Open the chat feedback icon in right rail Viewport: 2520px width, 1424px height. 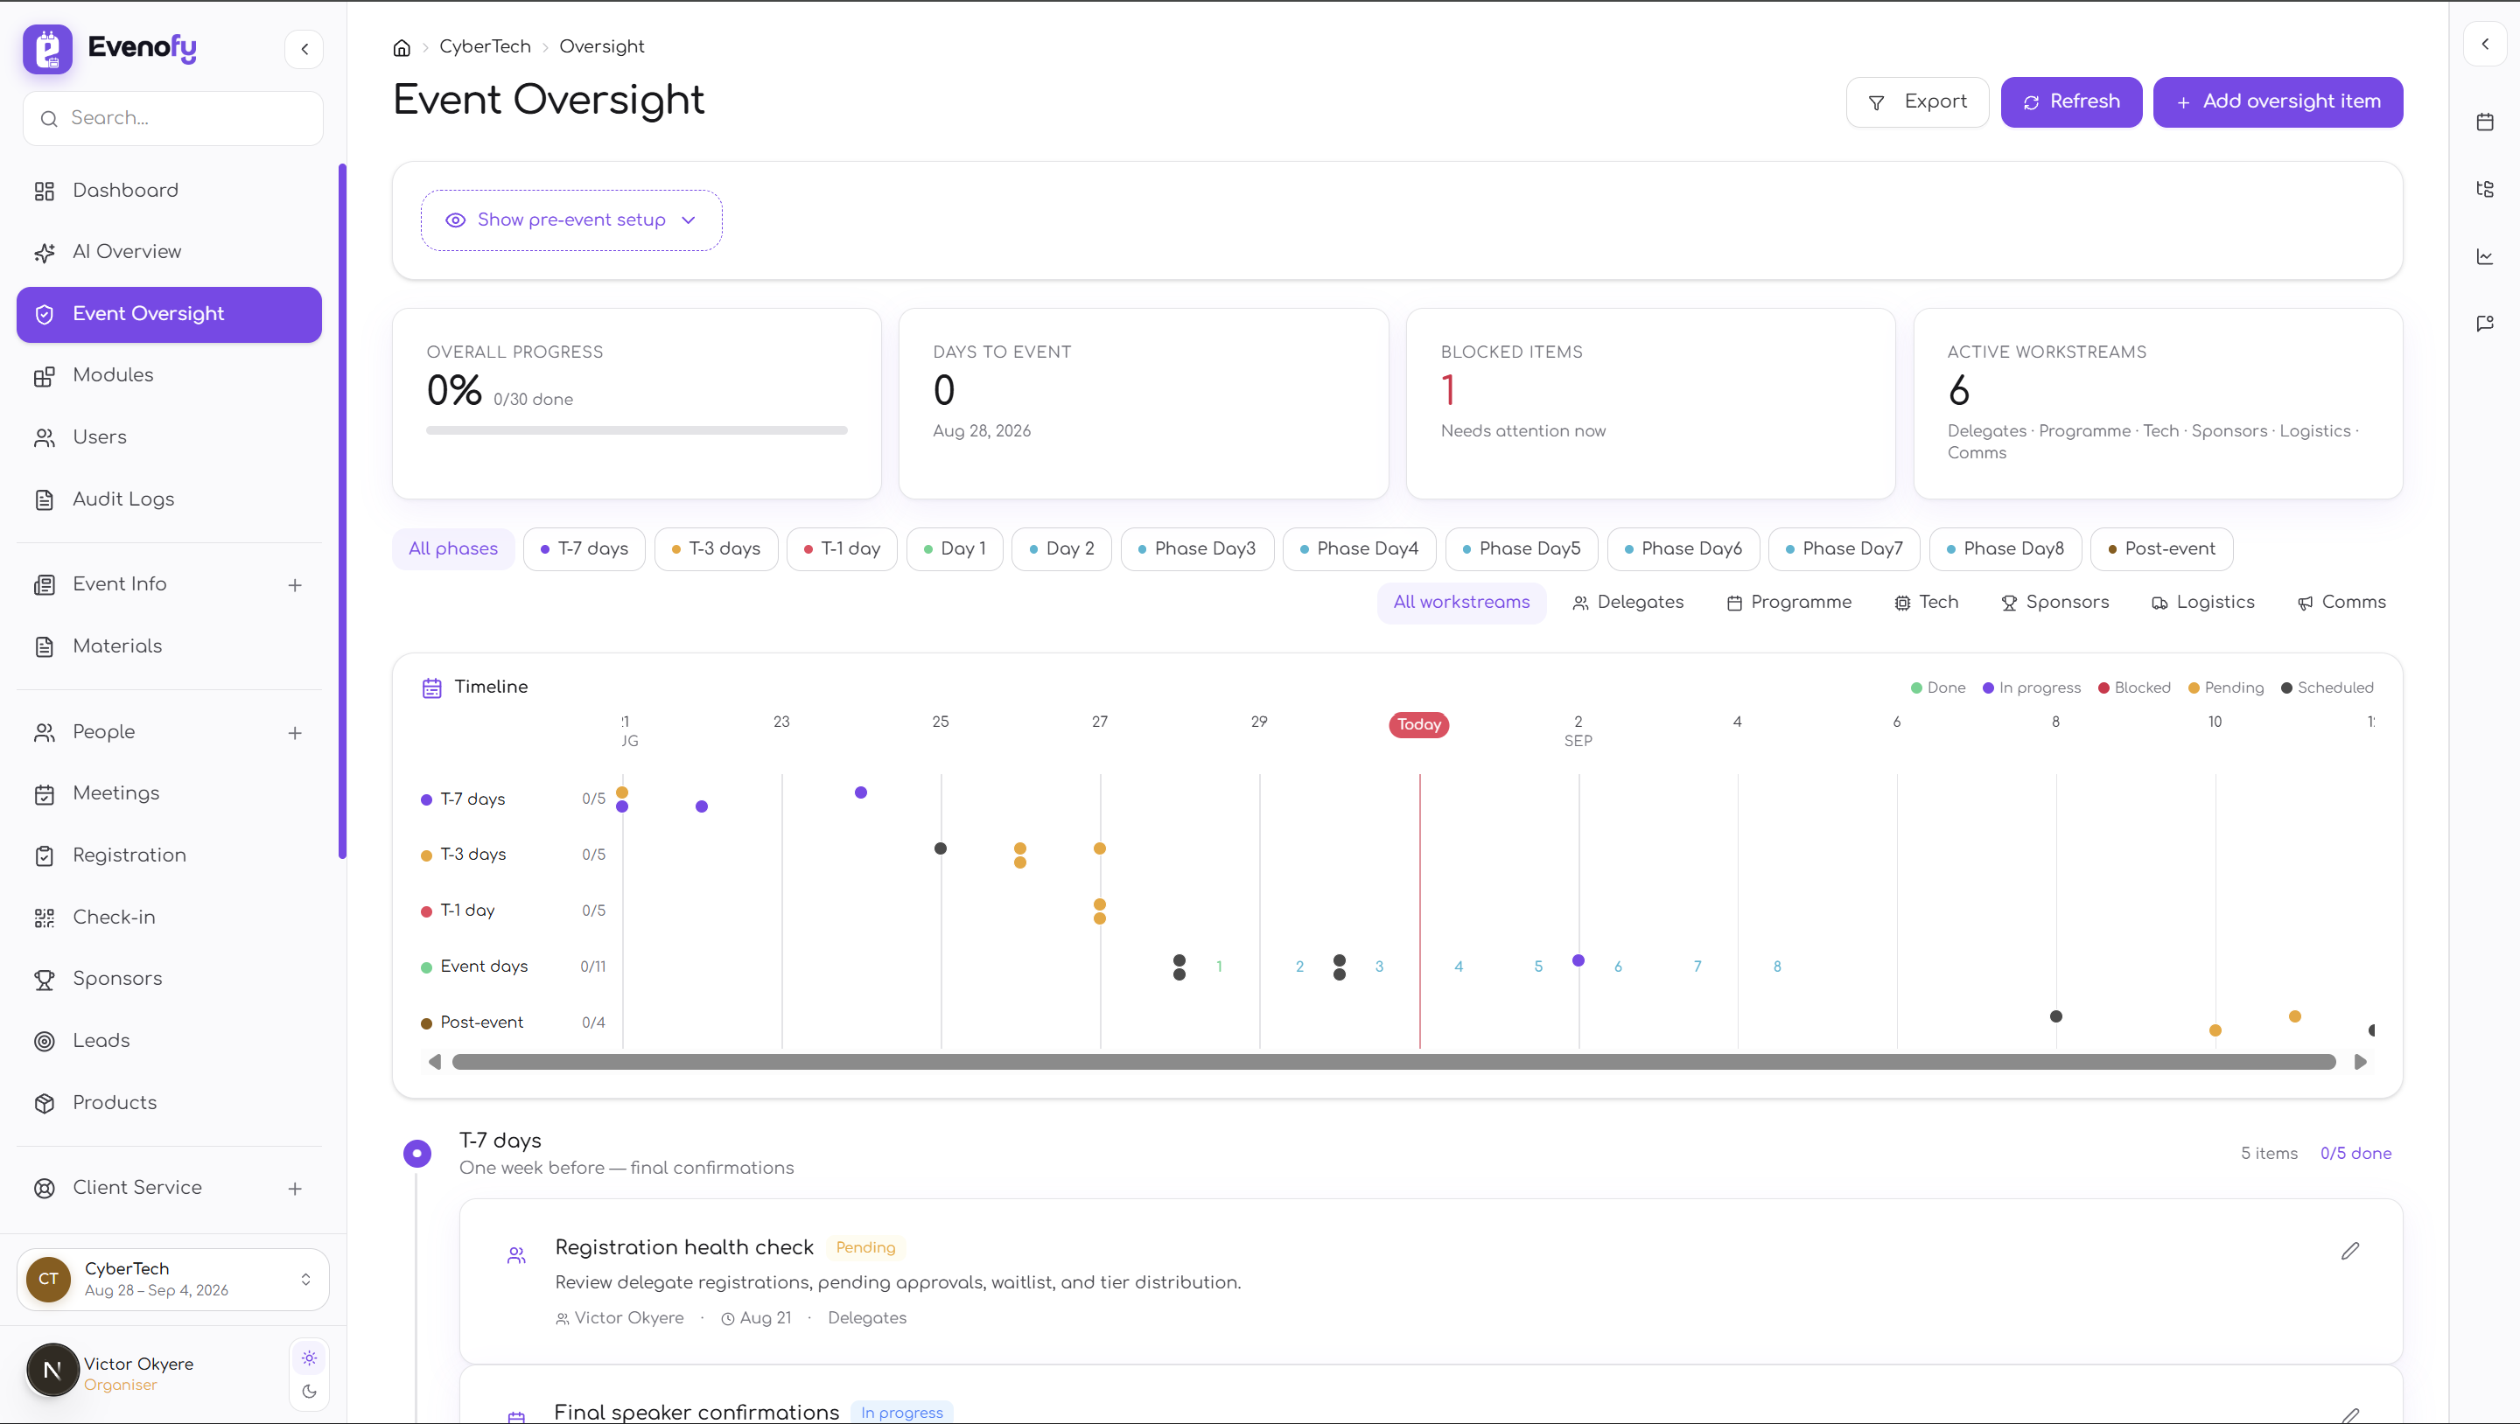[x=2485, y=323]
